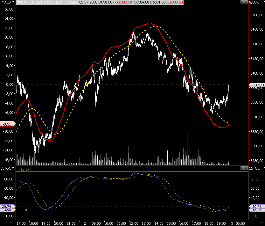The width and height of the screenshot is (265, 226).
Task: Click the 6280,00 price axis label
Action: click(x=257, y=160)
